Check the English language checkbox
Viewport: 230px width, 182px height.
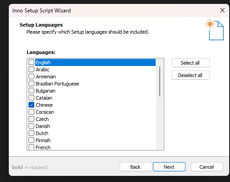[31, 62]
